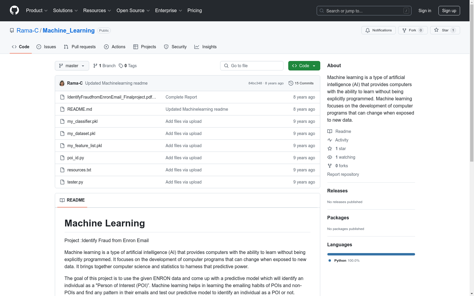The image size is (474, 296).
Task: Click the search magnifier icon in header
Action: click(x=322, y=11)
